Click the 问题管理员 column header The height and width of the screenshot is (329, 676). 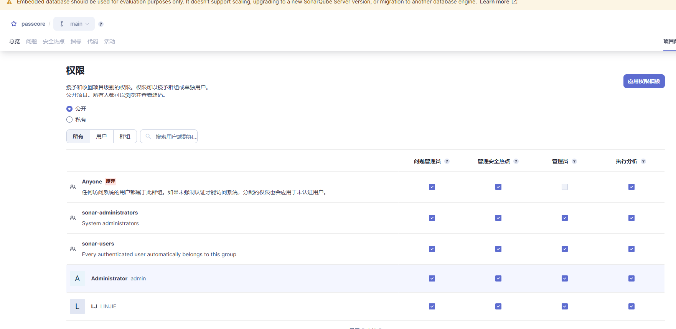(427, 162)
